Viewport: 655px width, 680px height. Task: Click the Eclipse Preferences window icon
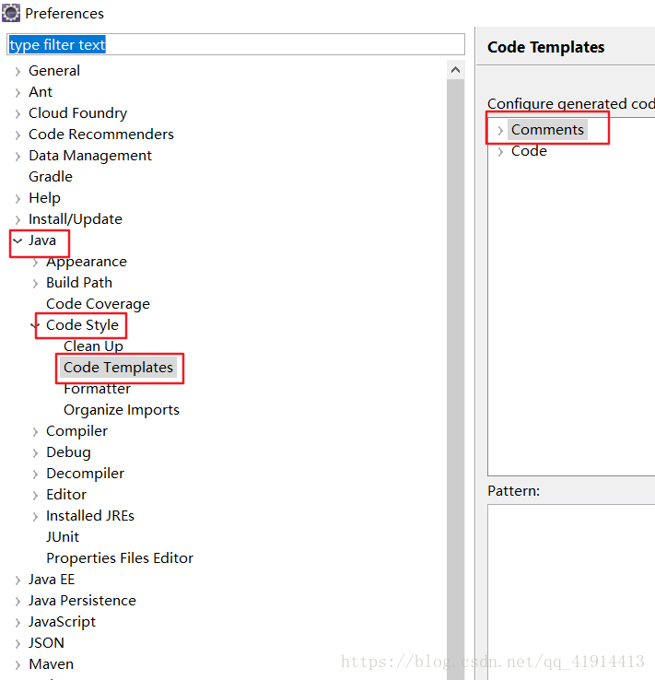11,13
